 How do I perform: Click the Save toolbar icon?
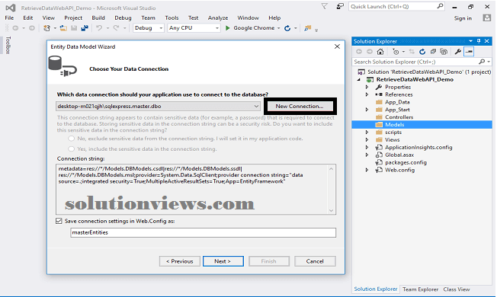coord(74,28)
